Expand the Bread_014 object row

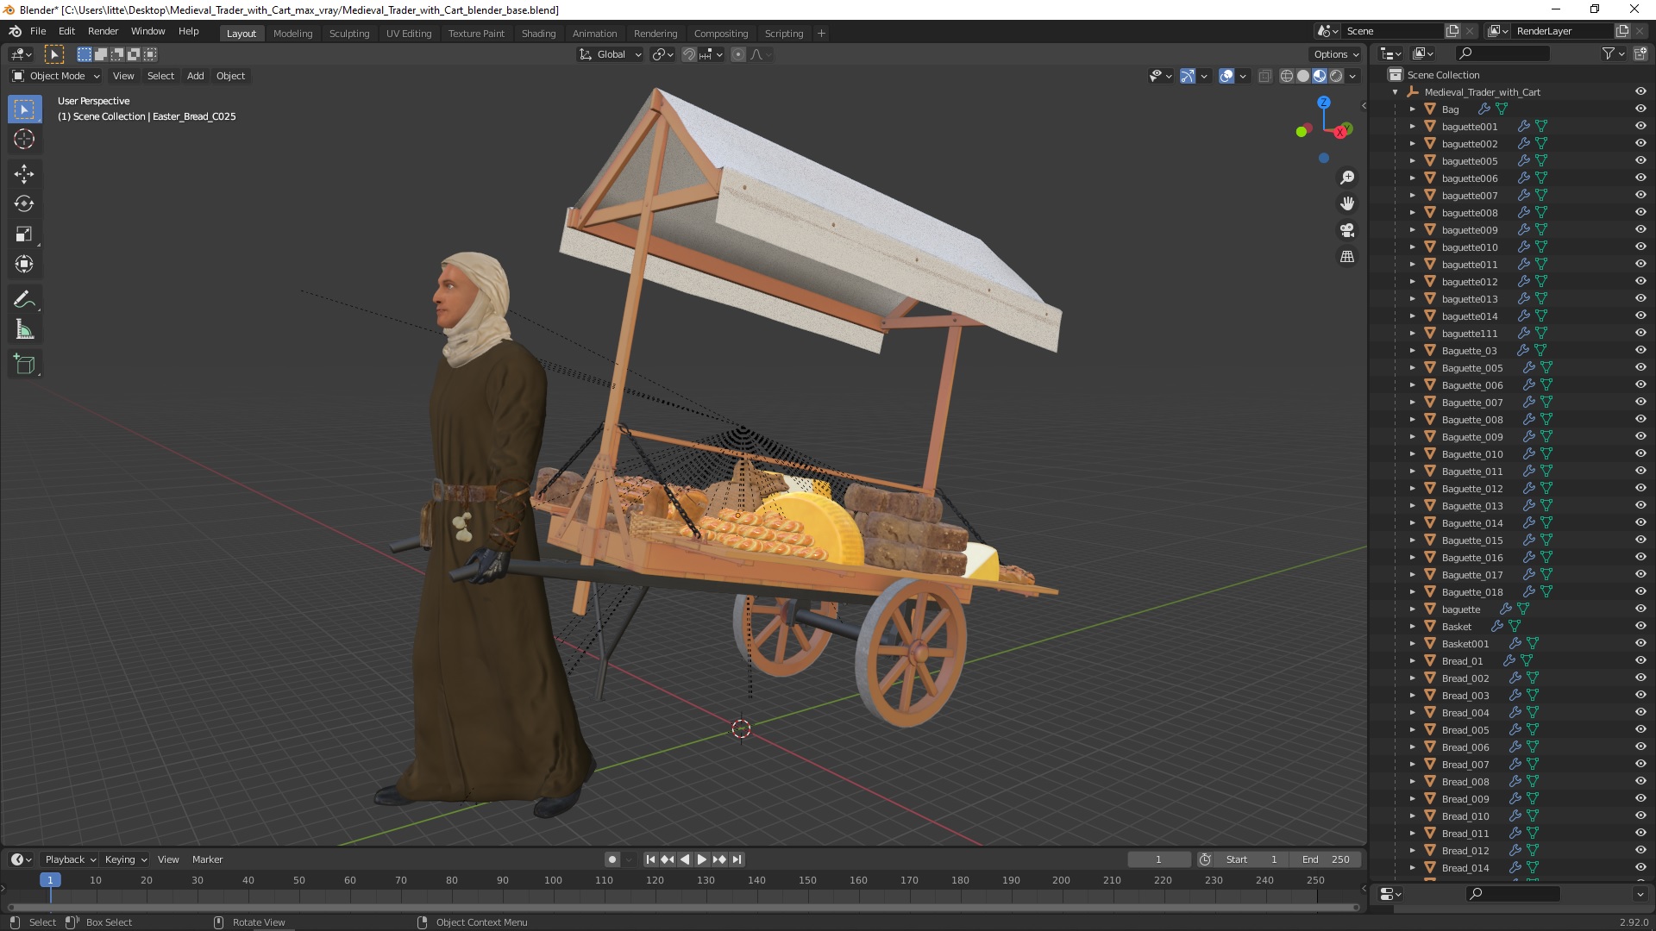point(1413,868)
